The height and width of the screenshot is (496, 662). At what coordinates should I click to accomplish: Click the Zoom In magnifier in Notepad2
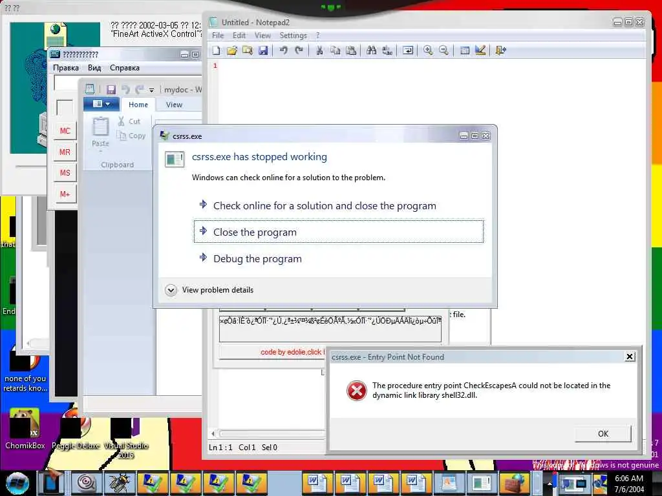428,50
